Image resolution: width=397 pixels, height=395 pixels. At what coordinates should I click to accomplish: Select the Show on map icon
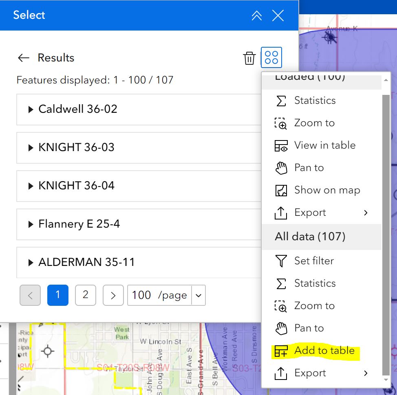(282, 190)
